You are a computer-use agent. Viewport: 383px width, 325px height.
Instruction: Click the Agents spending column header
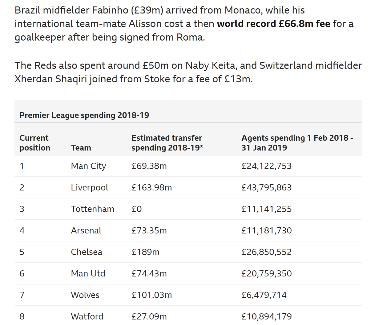[x=297, y=143]
